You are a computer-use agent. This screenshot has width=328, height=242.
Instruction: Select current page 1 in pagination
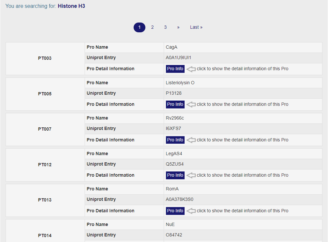pos(139,27)
